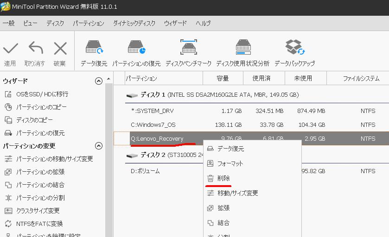Click the Discard (破棄) X icon

(60, 48)
